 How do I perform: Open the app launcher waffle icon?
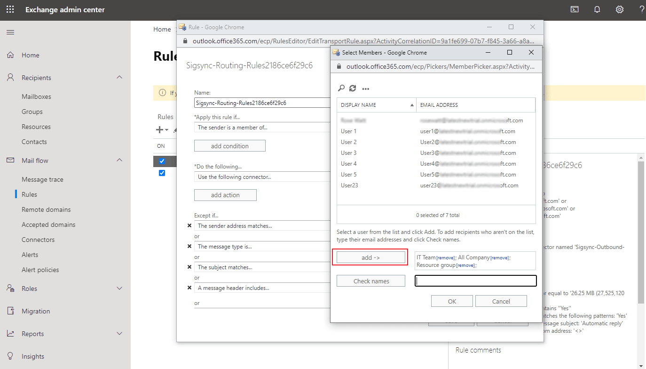coord(10,9)
